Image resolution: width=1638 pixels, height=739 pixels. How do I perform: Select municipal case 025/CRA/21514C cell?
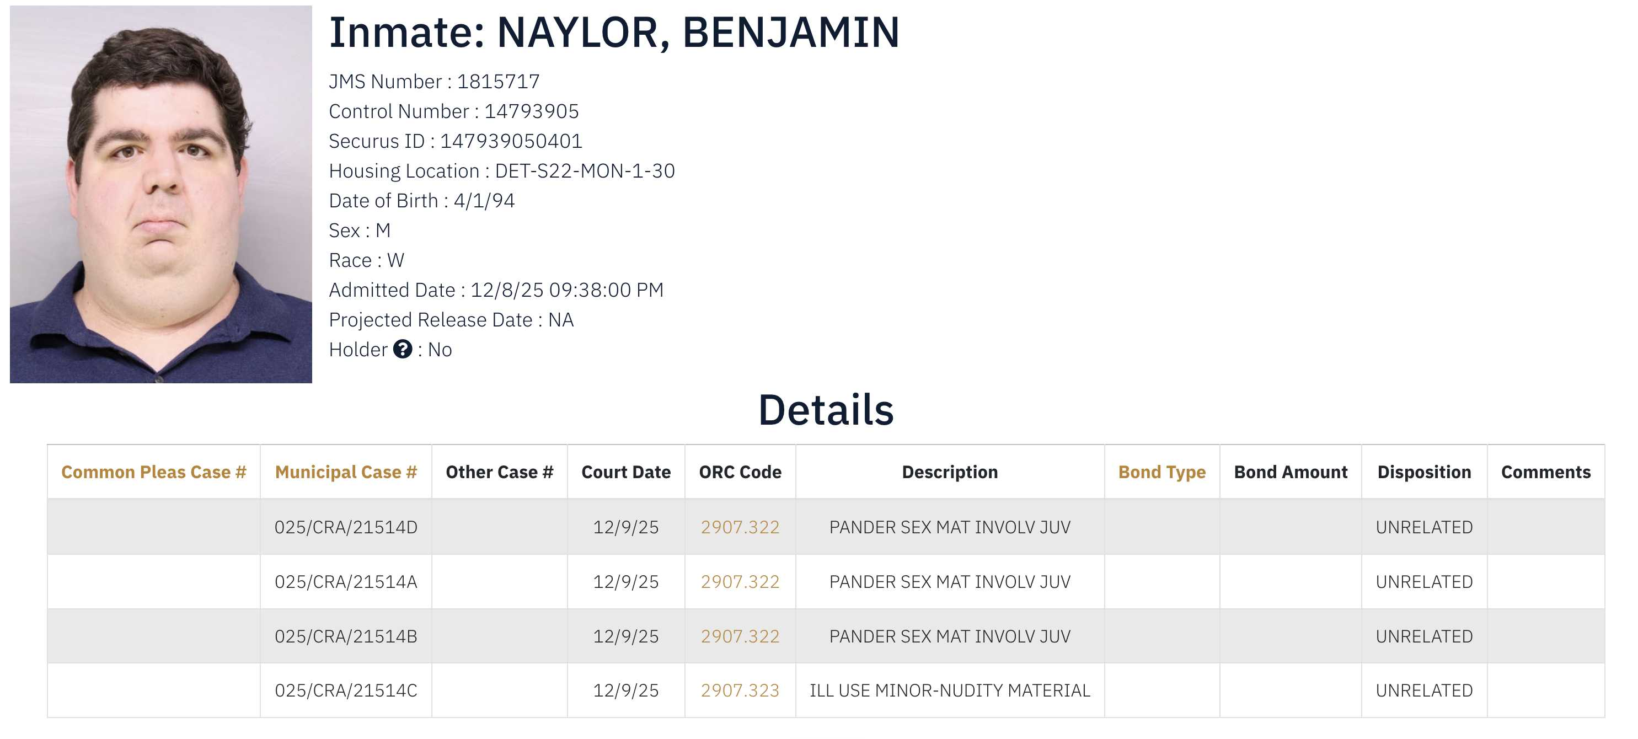coord(345,690)
